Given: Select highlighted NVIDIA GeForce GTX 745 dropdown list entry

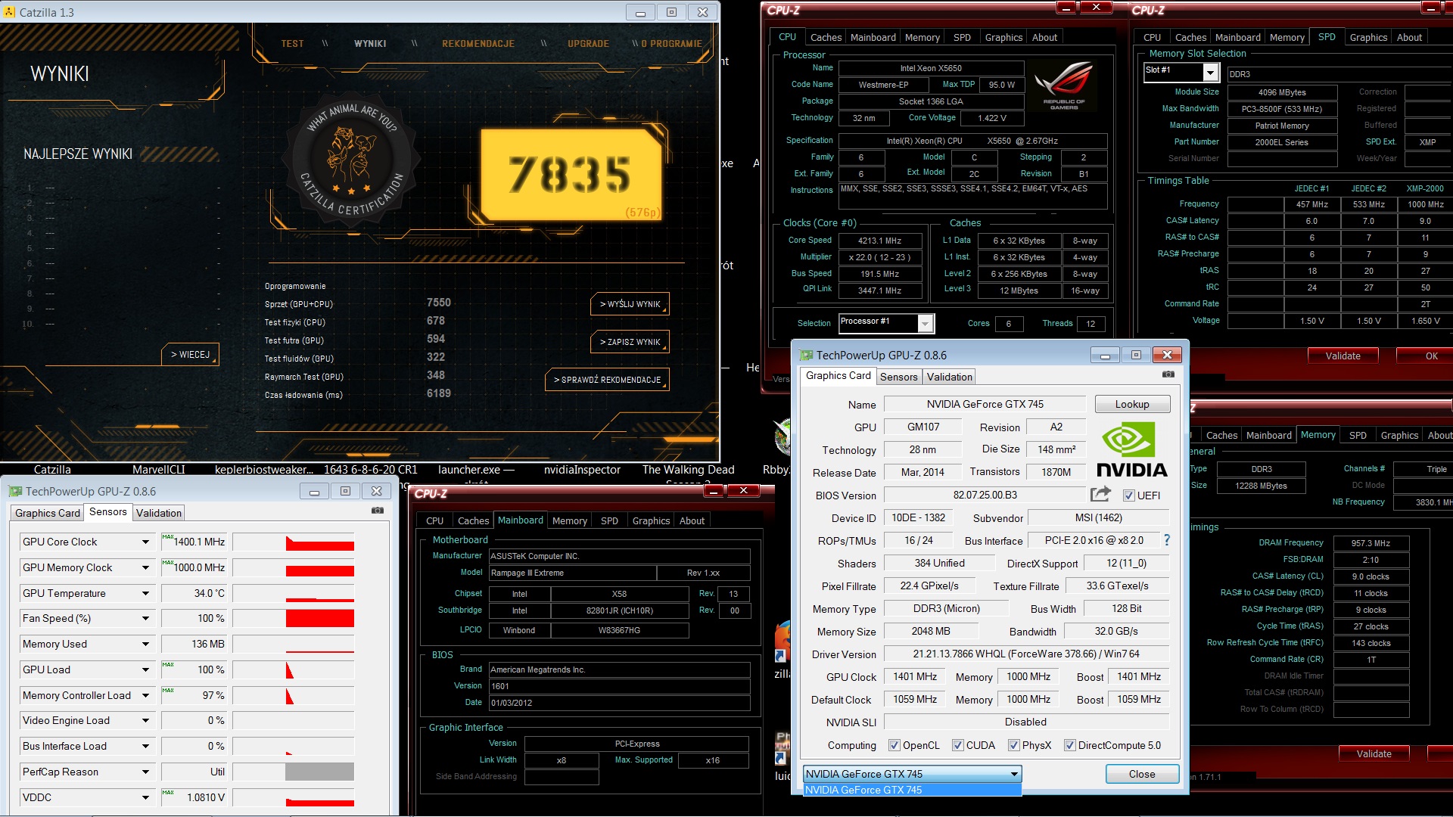Looking at the screenshot, I should pos(912,790).
